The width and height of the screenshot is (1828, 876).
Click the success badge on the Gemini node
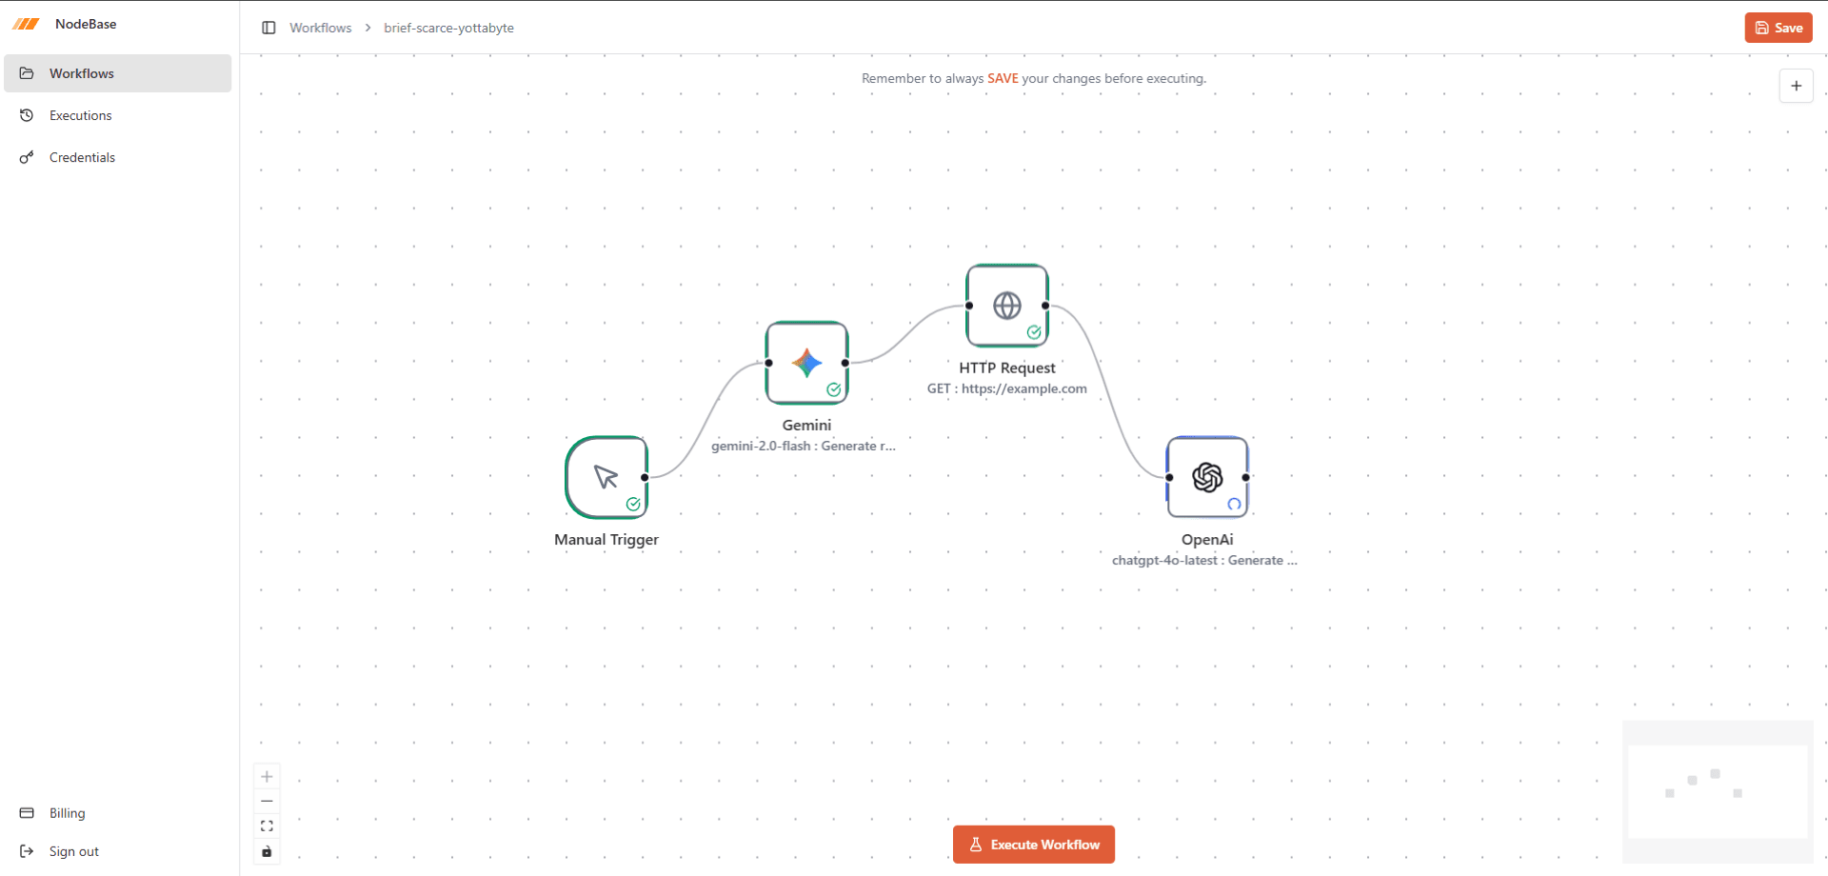833,389
